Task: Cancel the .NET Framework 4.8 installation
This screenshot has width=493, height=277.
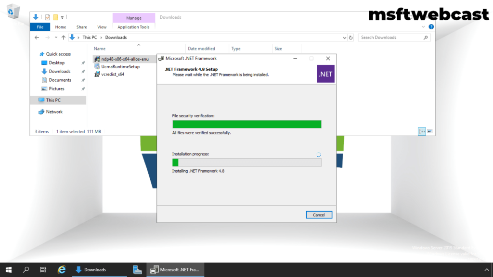Action: point(319,215)
